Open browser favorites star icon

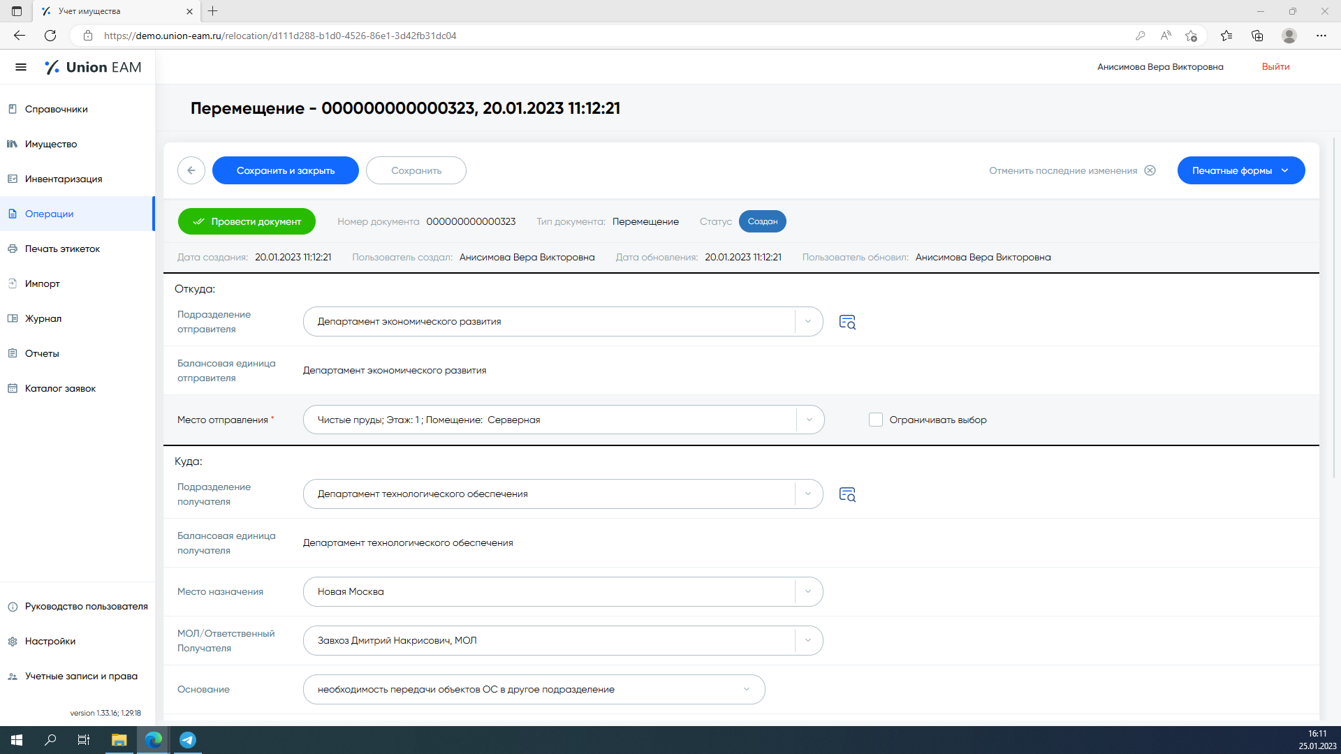pos(1226,36)
